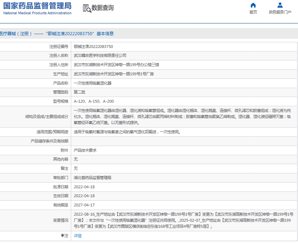
Task: Click the empty 产品储存条件及有效期 value cell
Action: pos(184,141)
